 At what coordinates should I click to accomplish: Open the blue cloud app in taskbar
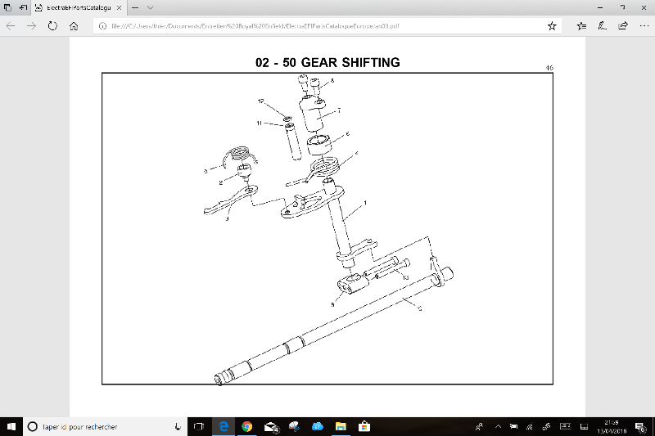[318, 426]
